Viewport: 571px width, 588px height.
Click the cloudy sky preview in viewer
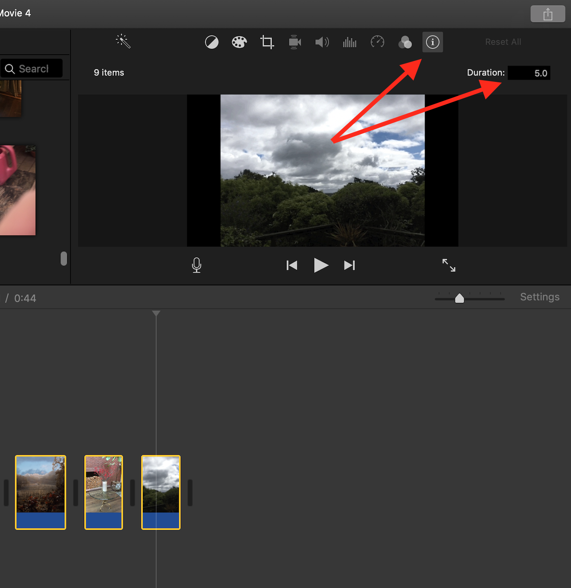pyautogui.click(x=323, y=170)
